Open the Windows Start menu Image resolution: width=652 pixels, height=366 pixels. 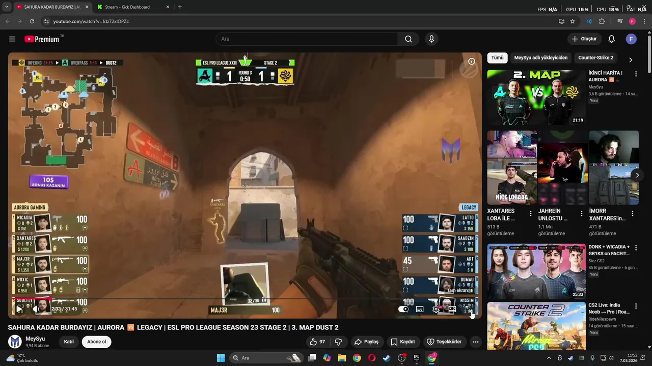pyautogui.click(x=221, y=358)
